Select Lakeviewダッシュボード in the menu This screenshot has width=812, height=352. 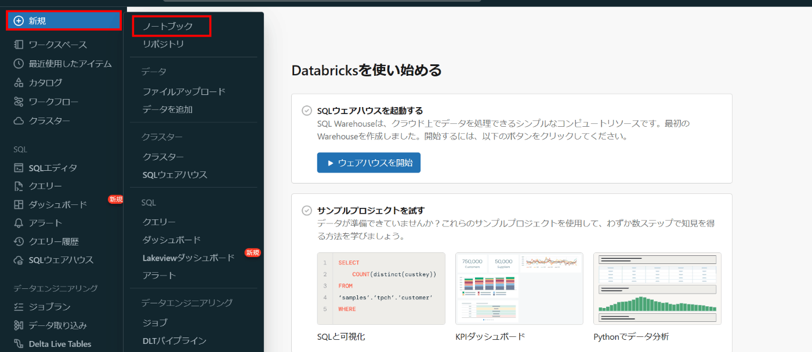tap(189, 258)
